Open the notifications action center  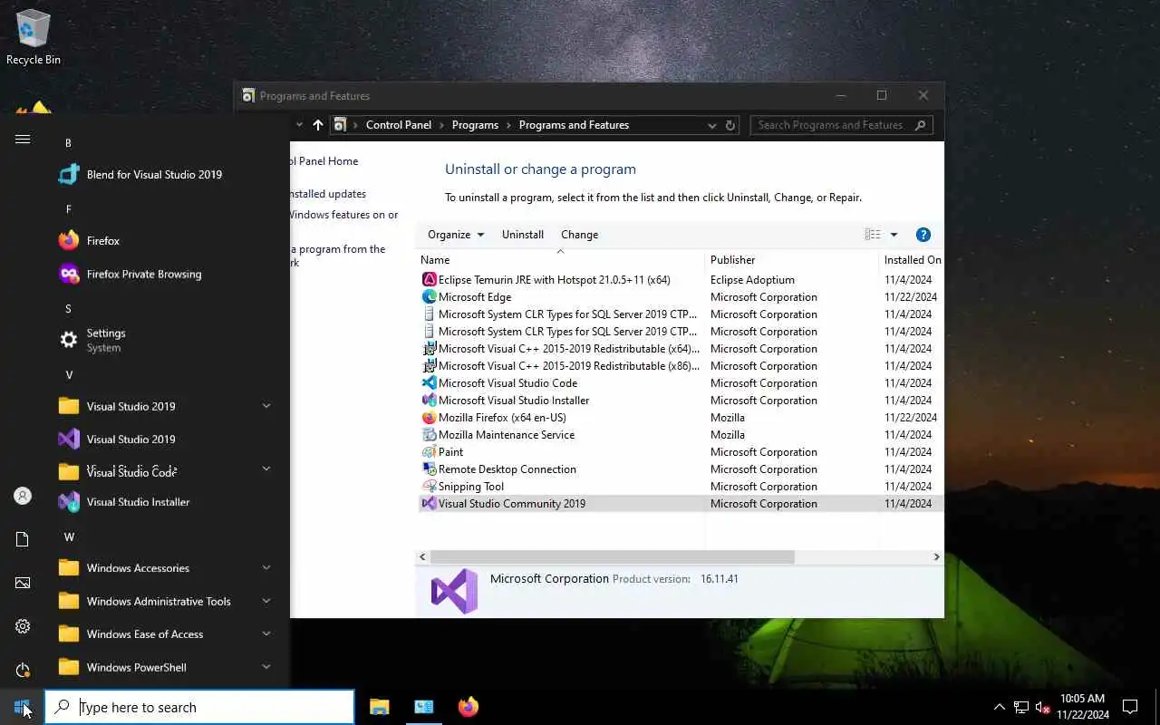point(1130,707)
